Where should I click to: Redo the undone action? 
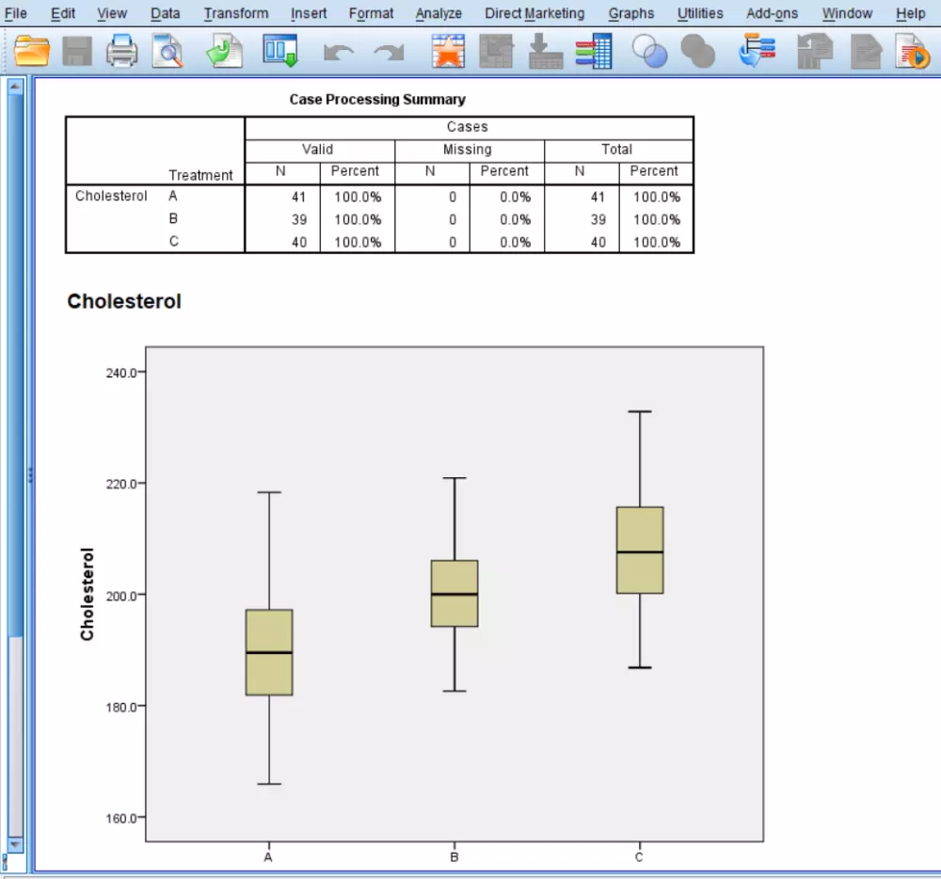(390, 51)
